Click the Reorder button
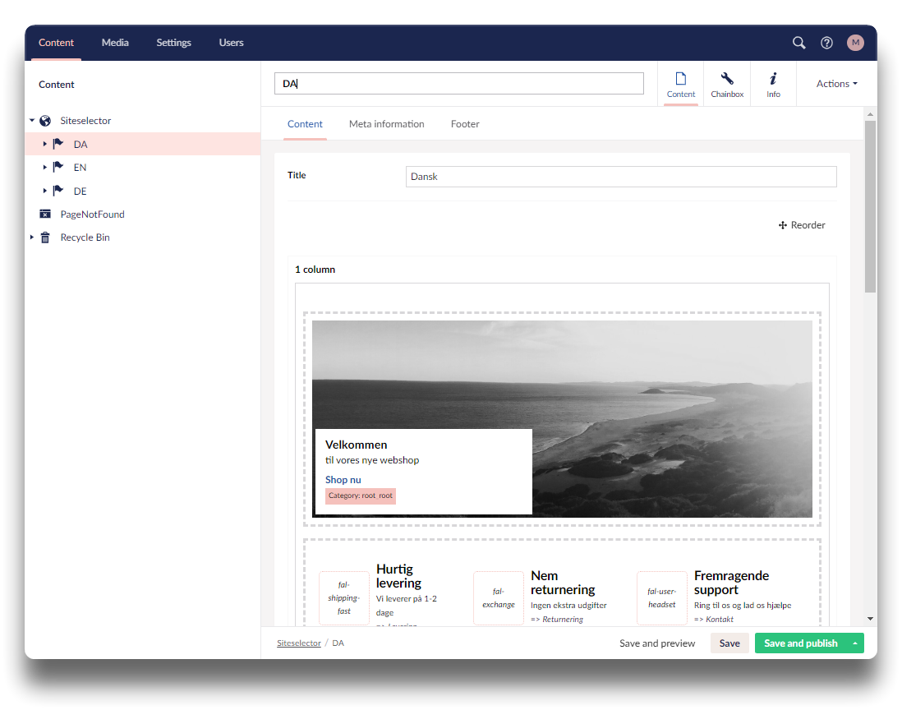This screenshot has height=710, width=902. coord(802,225)
